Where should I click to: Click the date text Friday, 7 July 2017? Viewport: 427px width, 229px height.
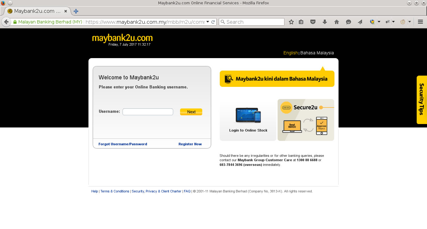point(123,45)
